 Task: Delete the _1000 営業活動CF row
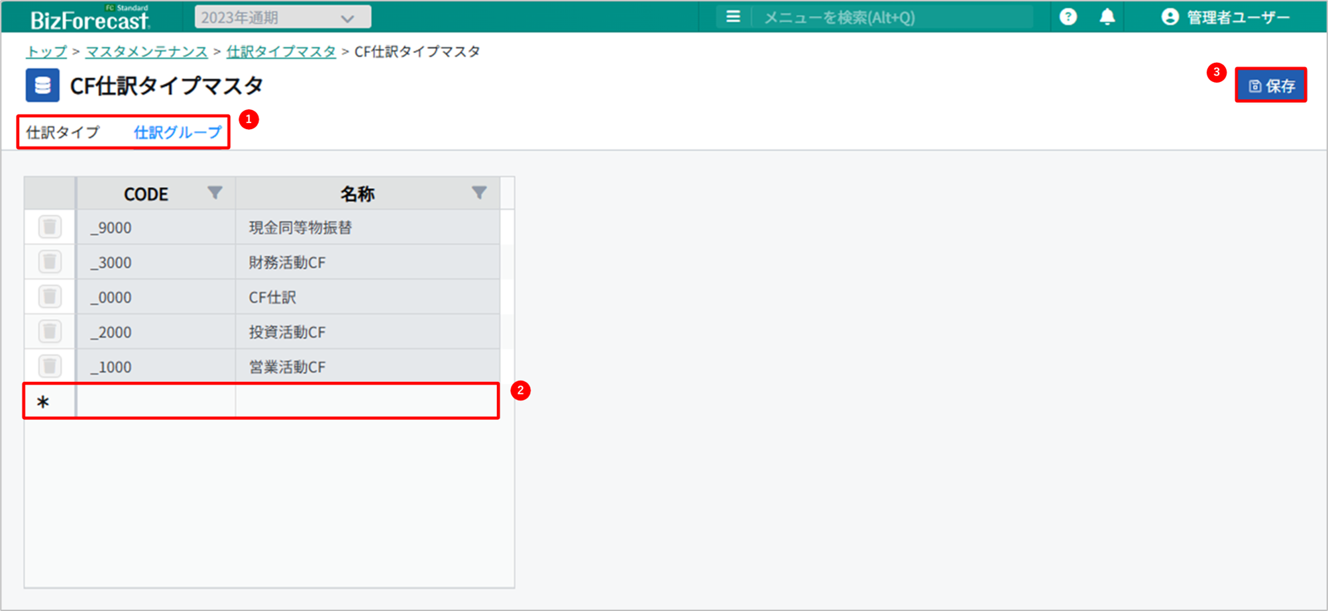(x=50, y=366)
